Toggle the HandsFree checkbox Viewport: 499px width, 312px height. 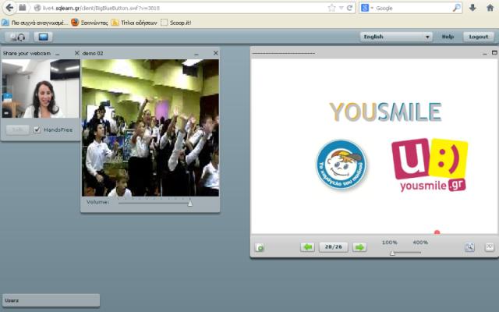click(37, 129)
